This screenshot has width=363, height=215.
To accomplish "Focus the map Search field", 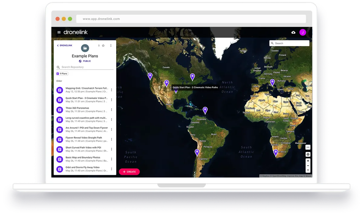I will [x=289, y=43].
